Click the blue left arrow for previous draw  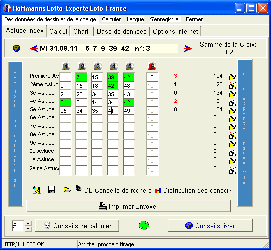tap(34, 48)
